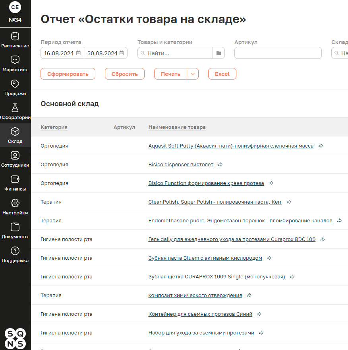Expand the Печать dropdown arrow
Viewport: 348px width, 350px height.
click(193, 74)
